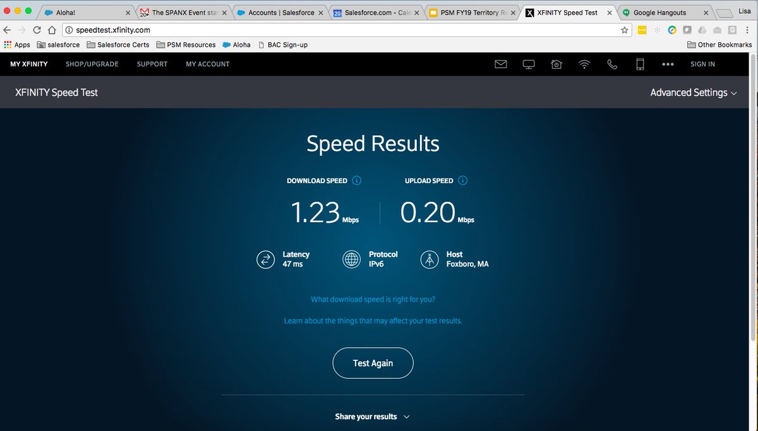Click the gray G extension icon
The image size is (758, 431).
coord(732,30)
